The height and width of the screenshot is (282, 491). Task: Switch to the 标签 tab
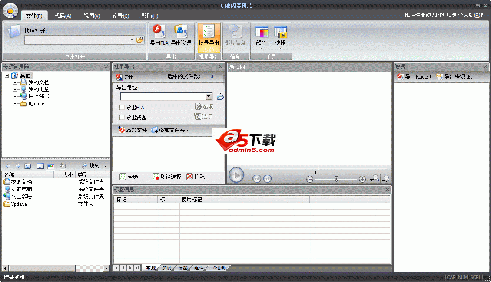click(182, 268)
